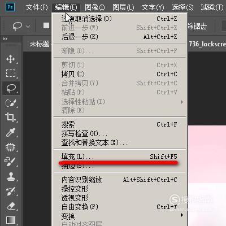Select the History Brush tool

point(11,191)
